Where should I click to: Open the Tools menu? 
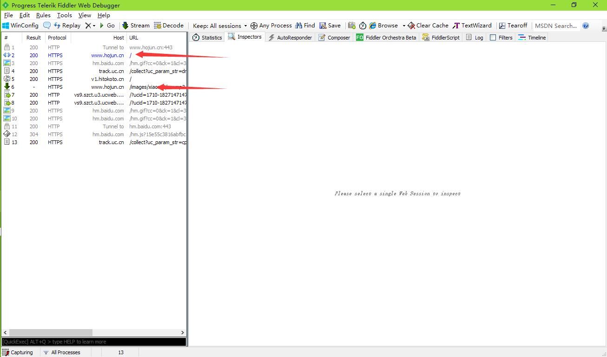tap(65, 15)
